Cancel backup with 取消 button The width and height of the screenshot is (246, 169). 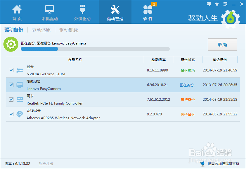click(x=222, y=45)
